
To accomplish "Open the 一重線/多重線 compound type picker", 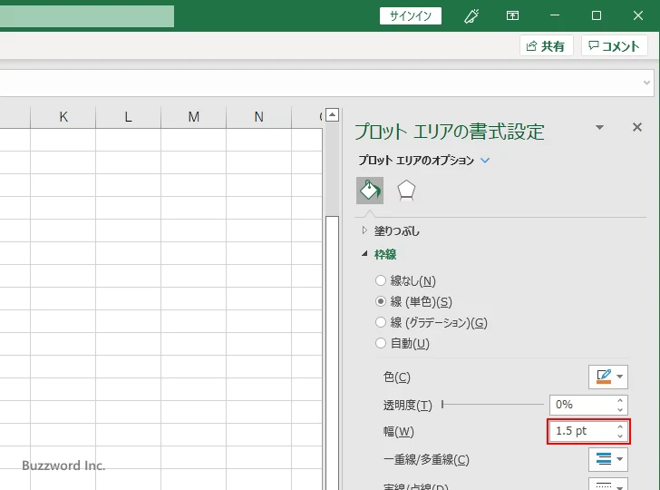I will tap(607, 459).
